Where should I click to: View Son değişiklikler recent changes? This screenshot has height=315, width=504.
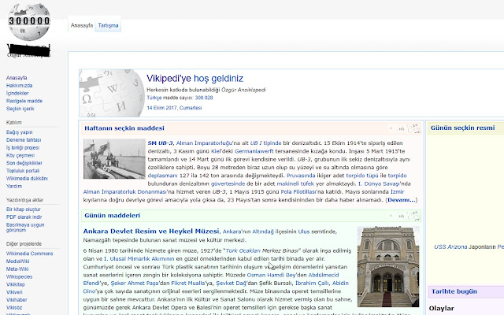point(24,163)
